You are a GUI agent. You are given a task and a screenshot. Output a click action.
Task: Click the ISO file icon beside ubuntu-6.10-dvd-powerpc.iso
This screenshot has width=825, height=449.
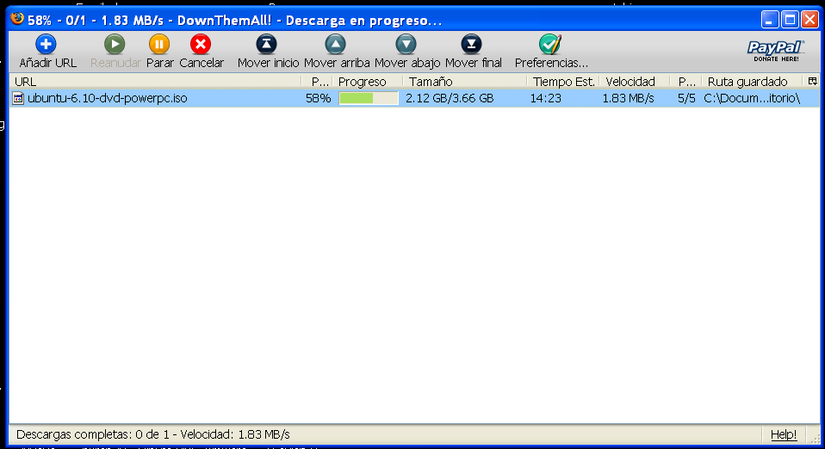coord(18,98)
